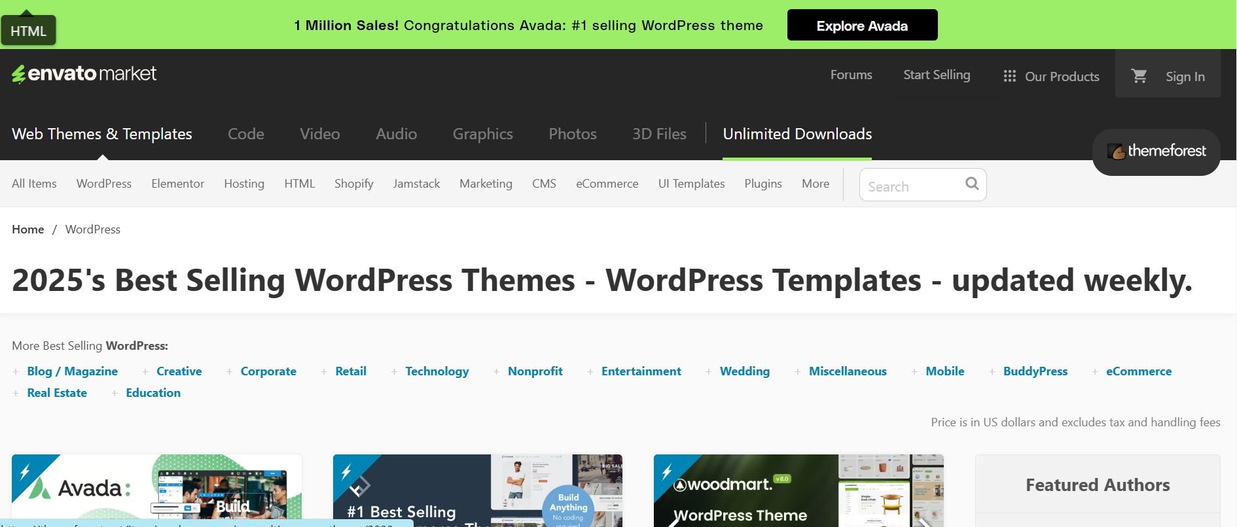Select Web Themes & Templates tab
Image resolution: width=1237 pixels, height=527 pixels.
tap(102, 134)
